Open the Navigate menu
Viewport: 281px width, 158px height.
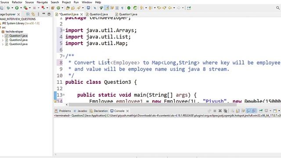click(x=42, y=2)
